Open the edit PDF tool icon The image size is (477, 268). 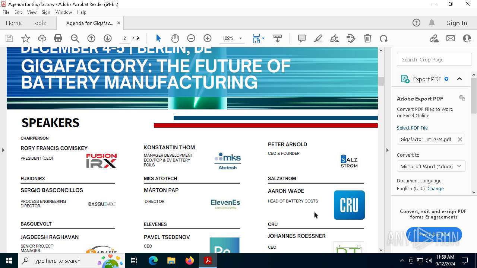point(351,38)
